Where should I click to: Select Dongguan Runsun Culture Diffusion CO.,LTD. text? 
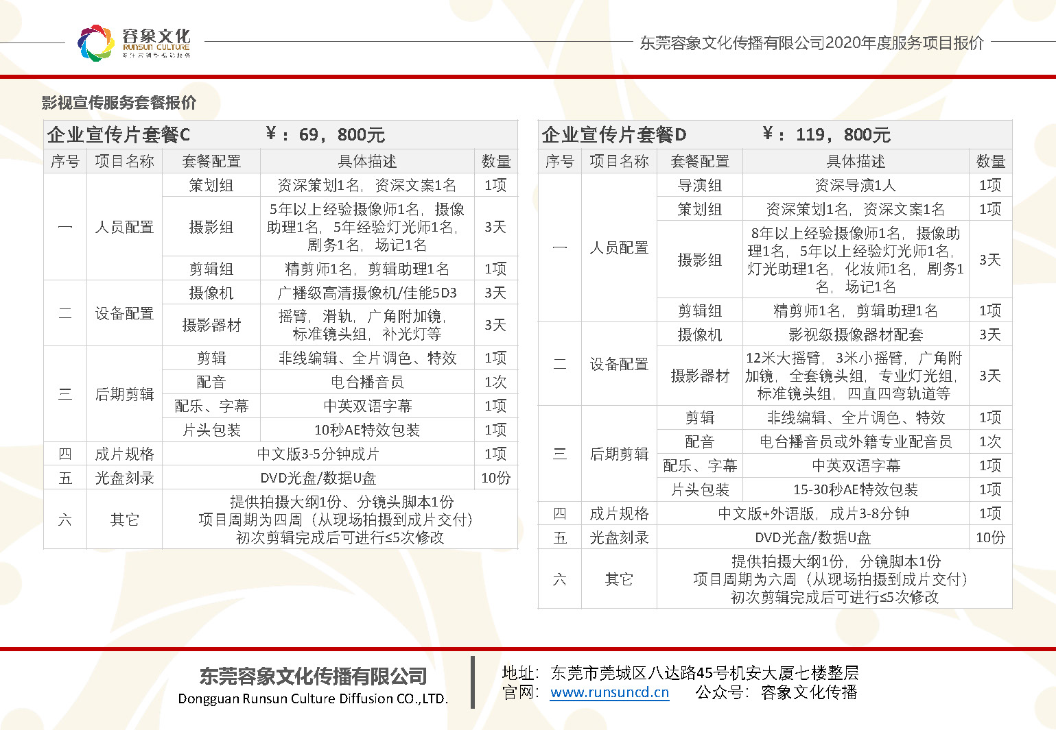pos(313,699)
